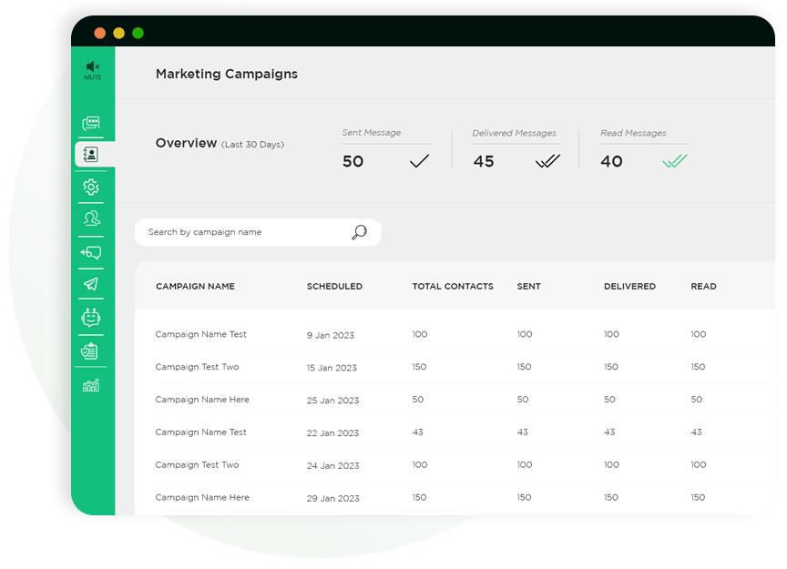Click the 15 Jan 2023 scheduled date

332,368
